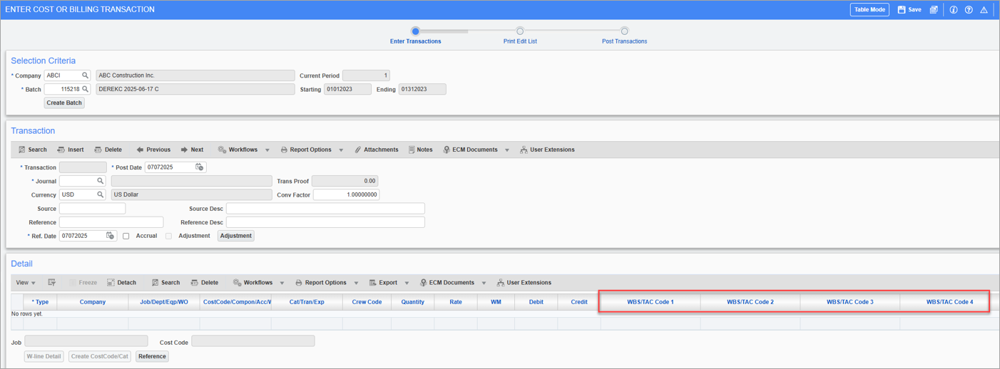Open Journal lookup magnifier icon
Image resolution: width=1000 pixels, height=369 pixels.
pos(101,181)
